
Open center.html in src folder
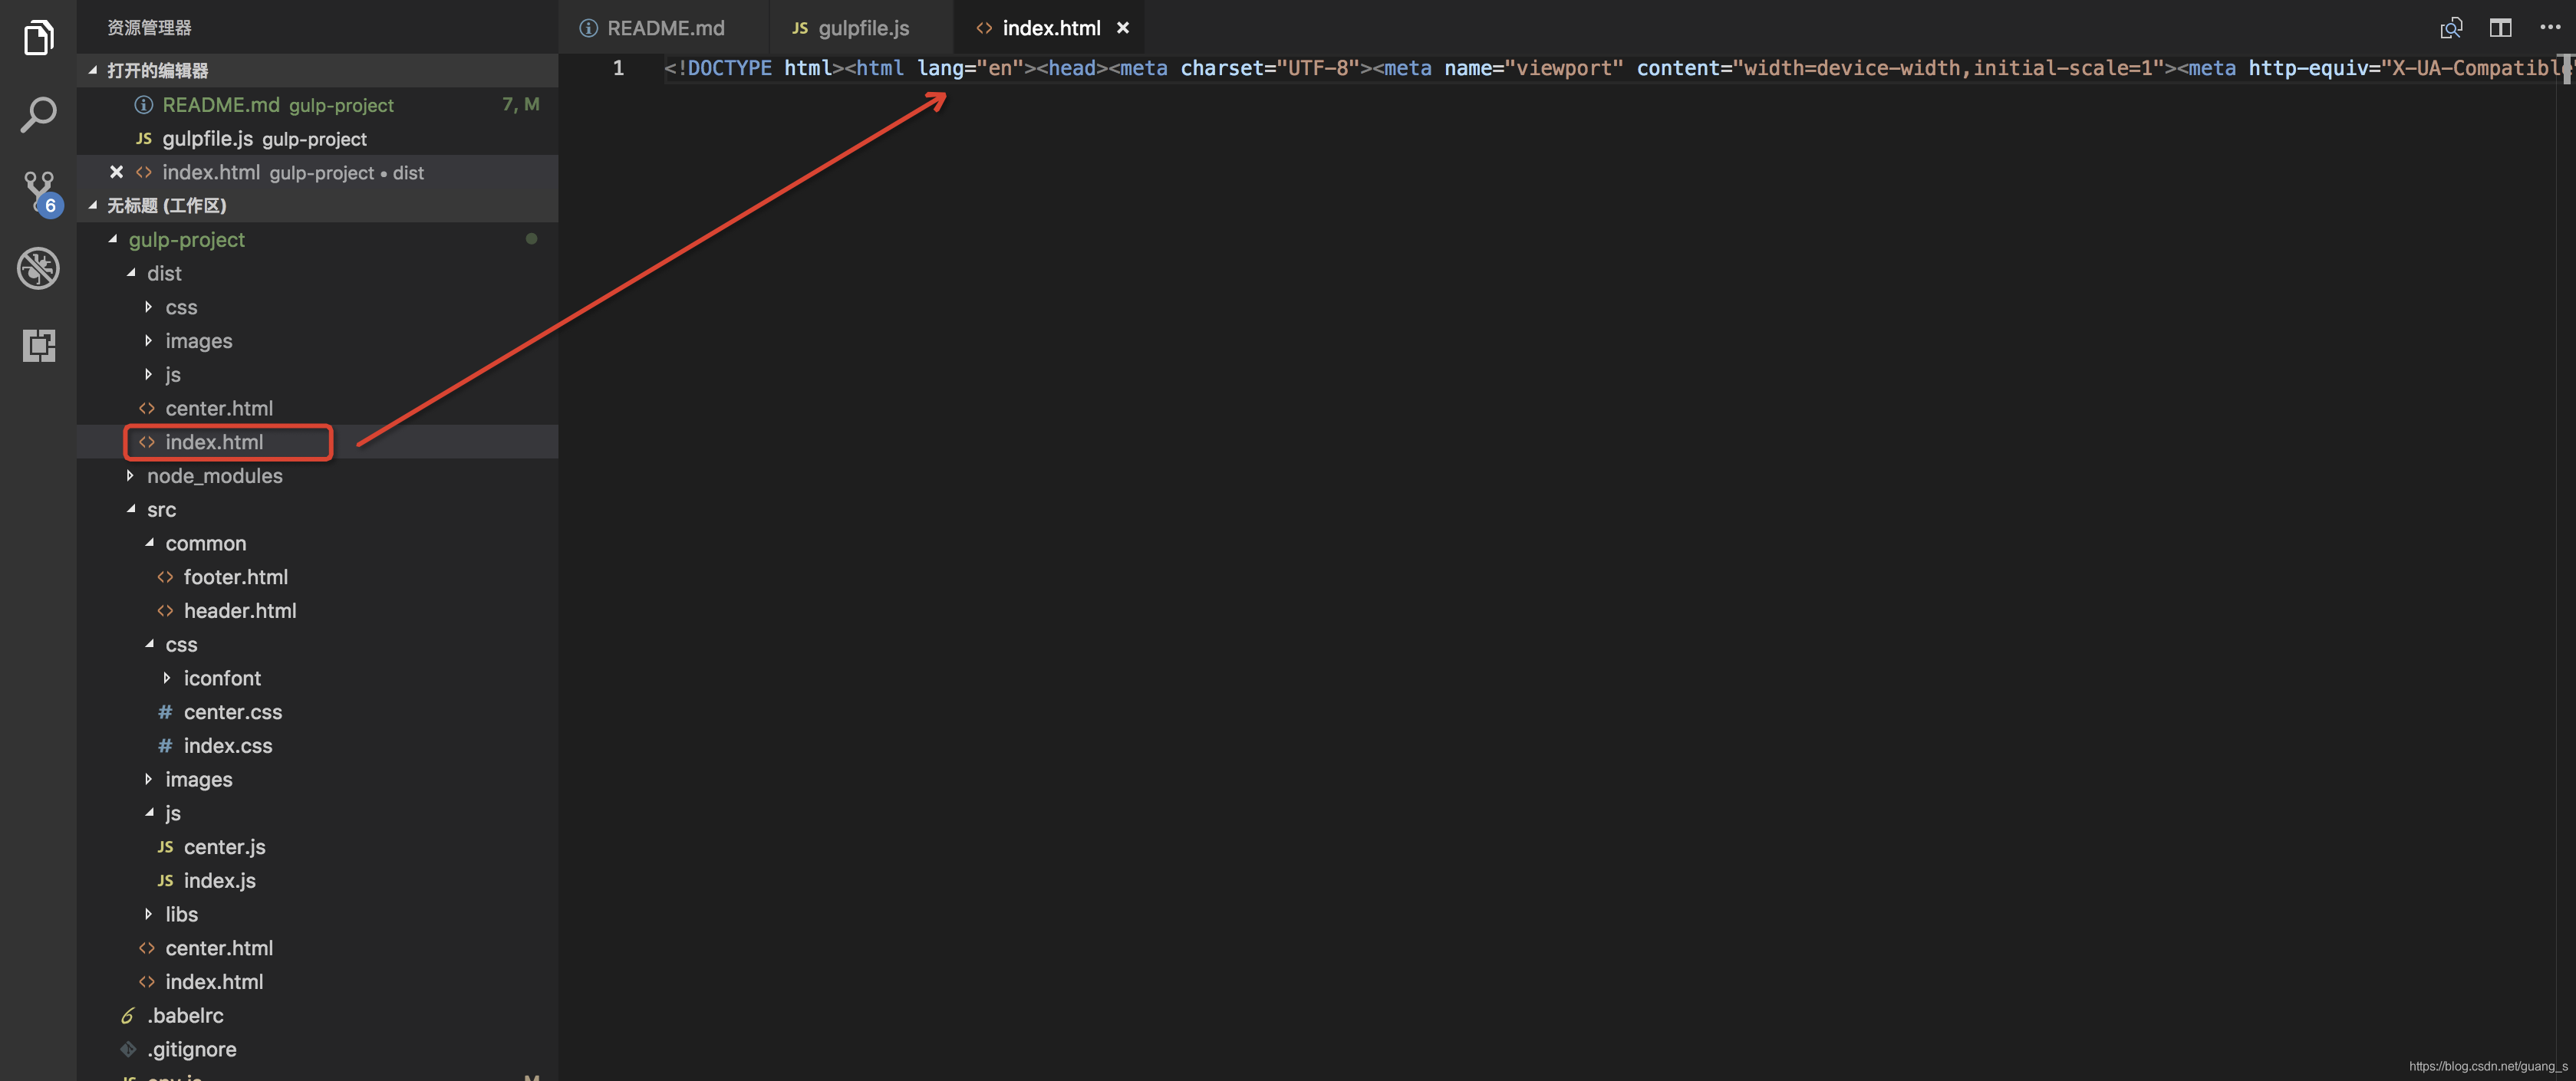tap(317, 947)
